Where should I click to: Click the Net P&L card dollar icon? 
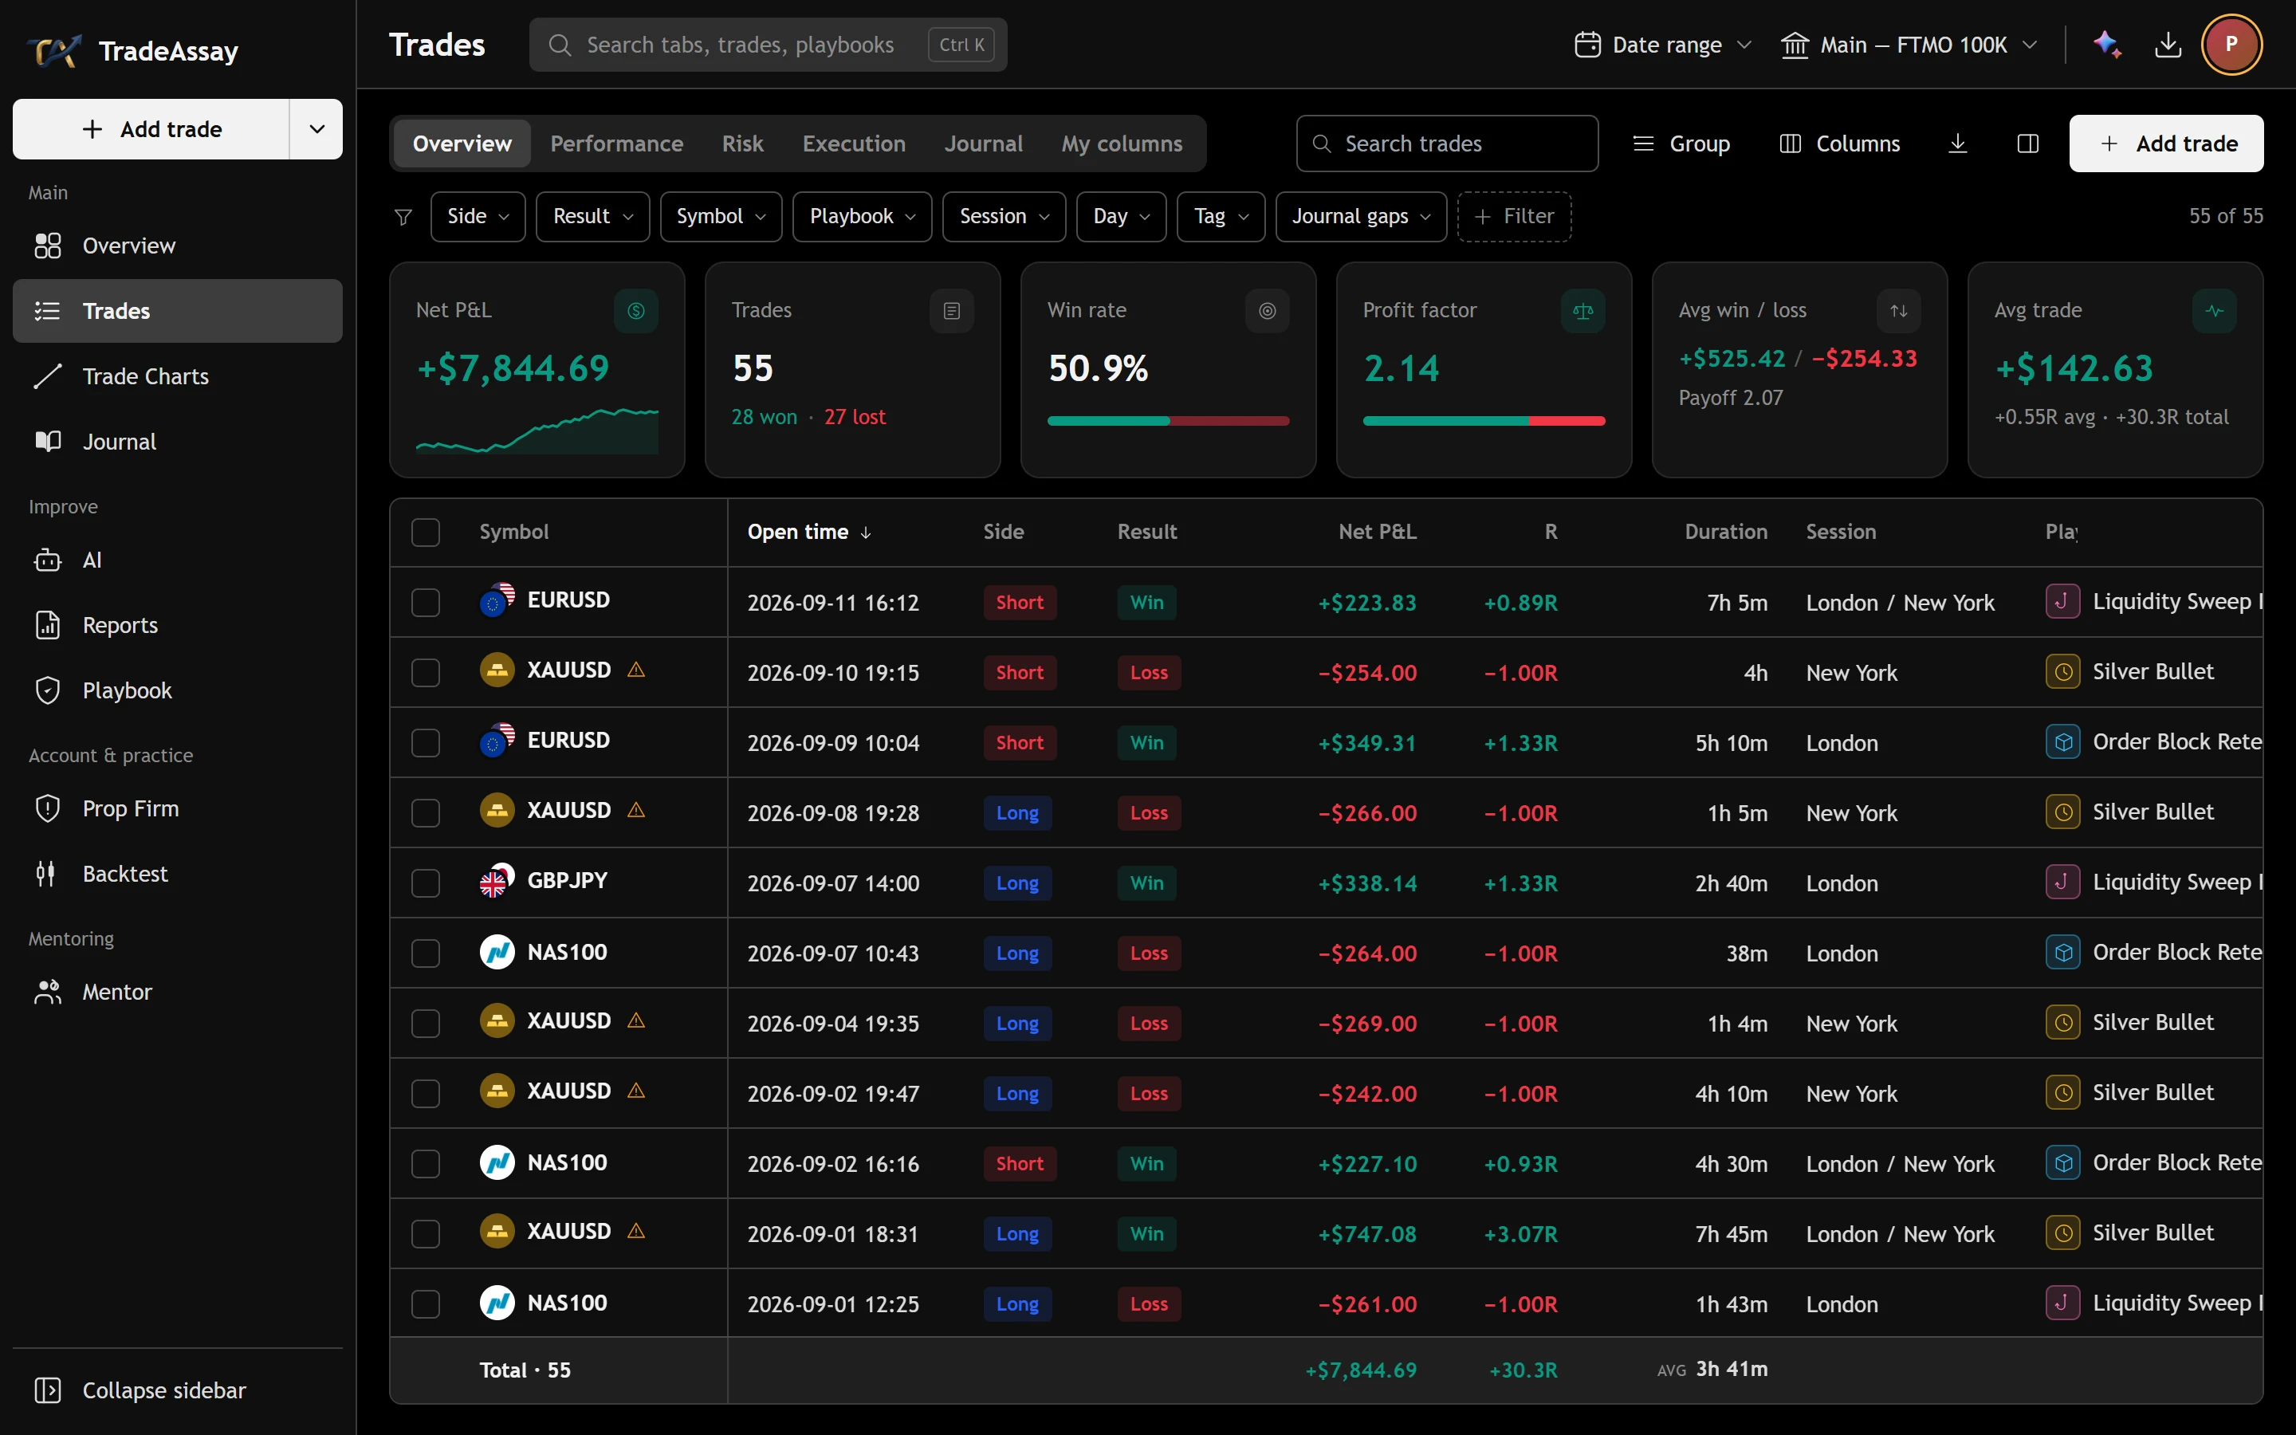click(x=635, y=310)
